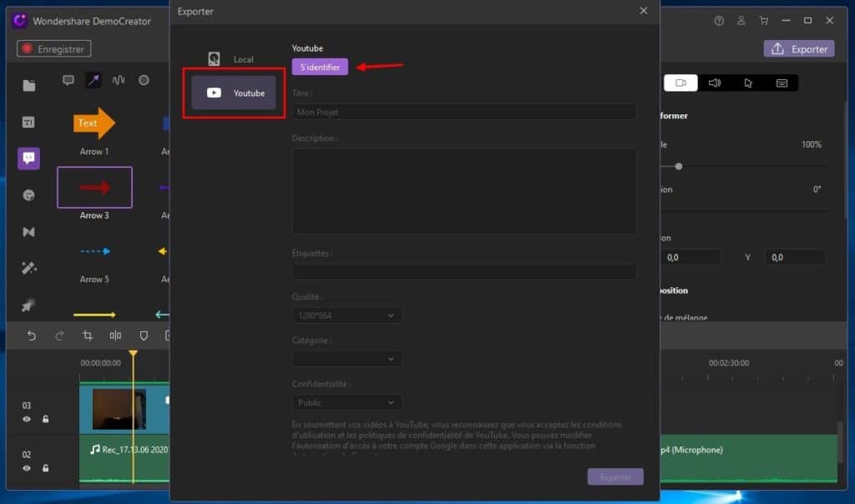The image size is (855, 504).
Task: Select the Arrow 5 dotted blue arrow thumbnail
Action: coord(95,251)
